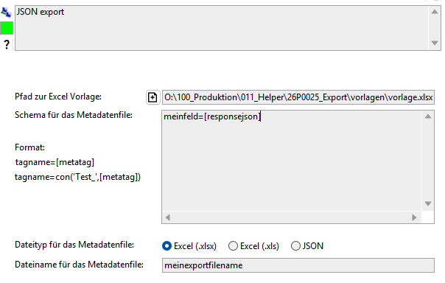Click the text "tagname=con('Test_',[metatag])"

(x=78, y=177)
